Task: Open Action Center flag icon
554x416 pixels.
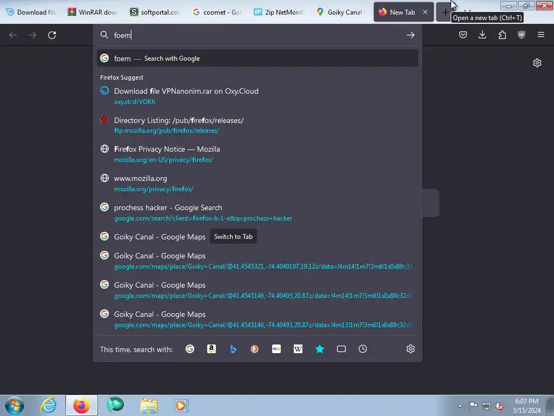Action: (x=473, y=405)
